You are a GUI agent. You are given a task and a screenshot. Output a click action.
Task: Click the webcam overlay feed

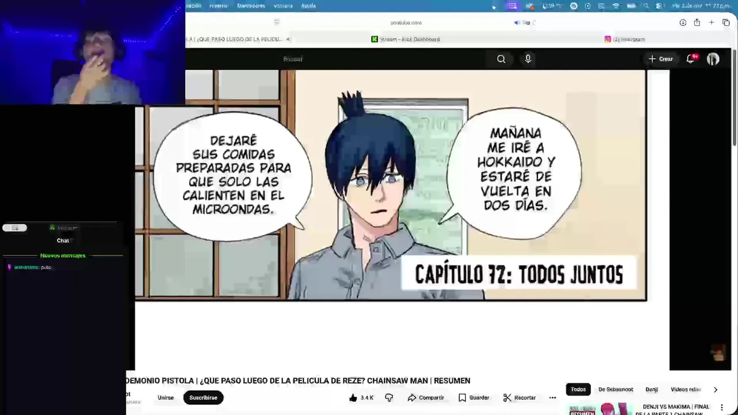[x=92, y=52]
